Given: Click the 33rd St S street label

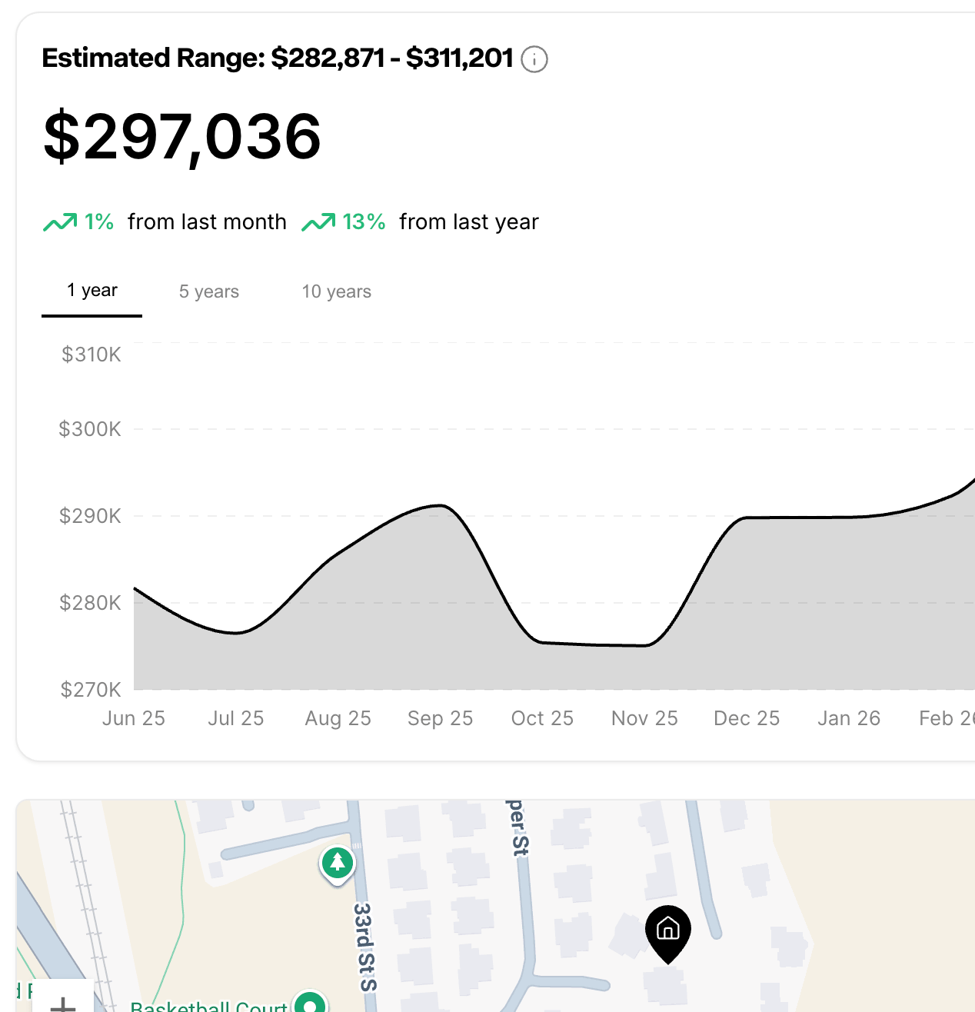Looking at the screenshot, I should (x=365, y=947).
